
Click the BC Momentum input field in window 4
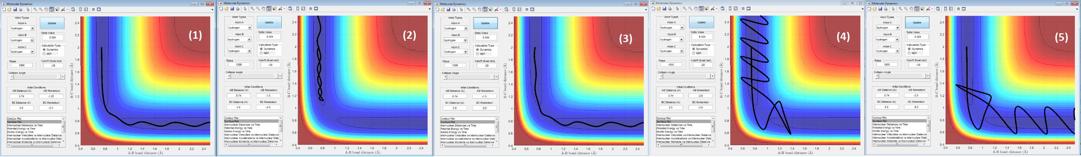700,108
